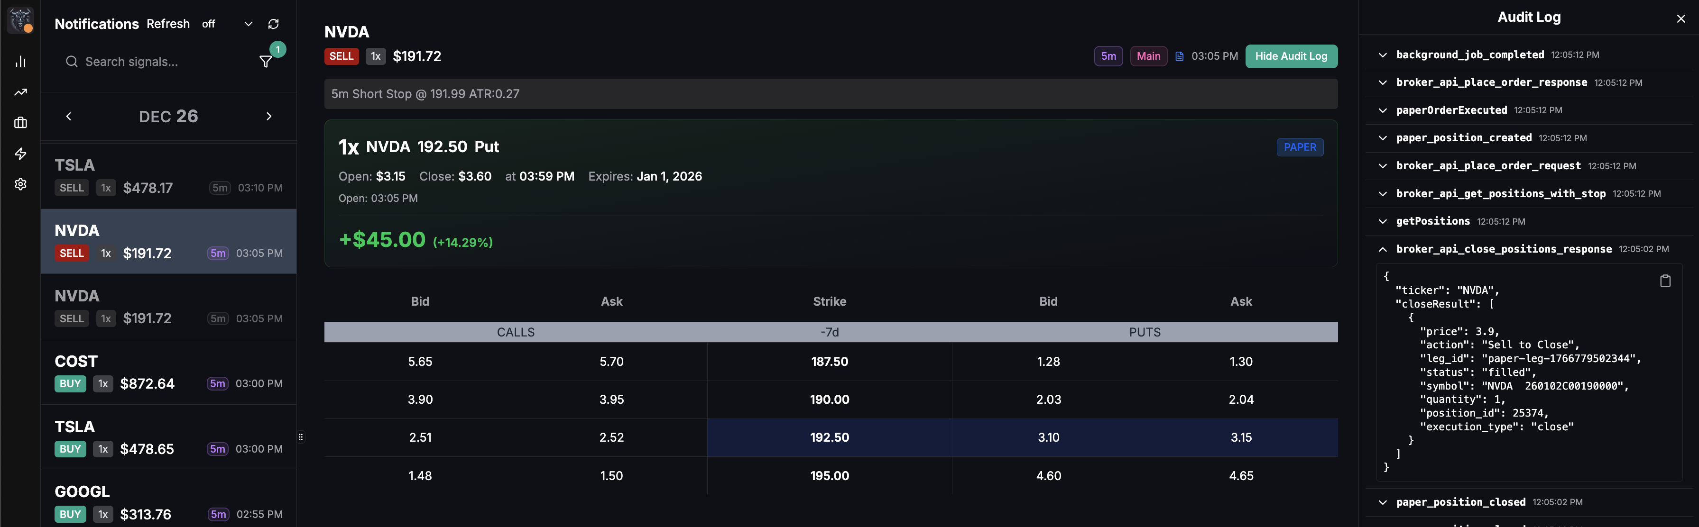Click the +$45.00 profit value
Screen dimensions: 1699x527
pyautogui.click(x=382, y=240)
